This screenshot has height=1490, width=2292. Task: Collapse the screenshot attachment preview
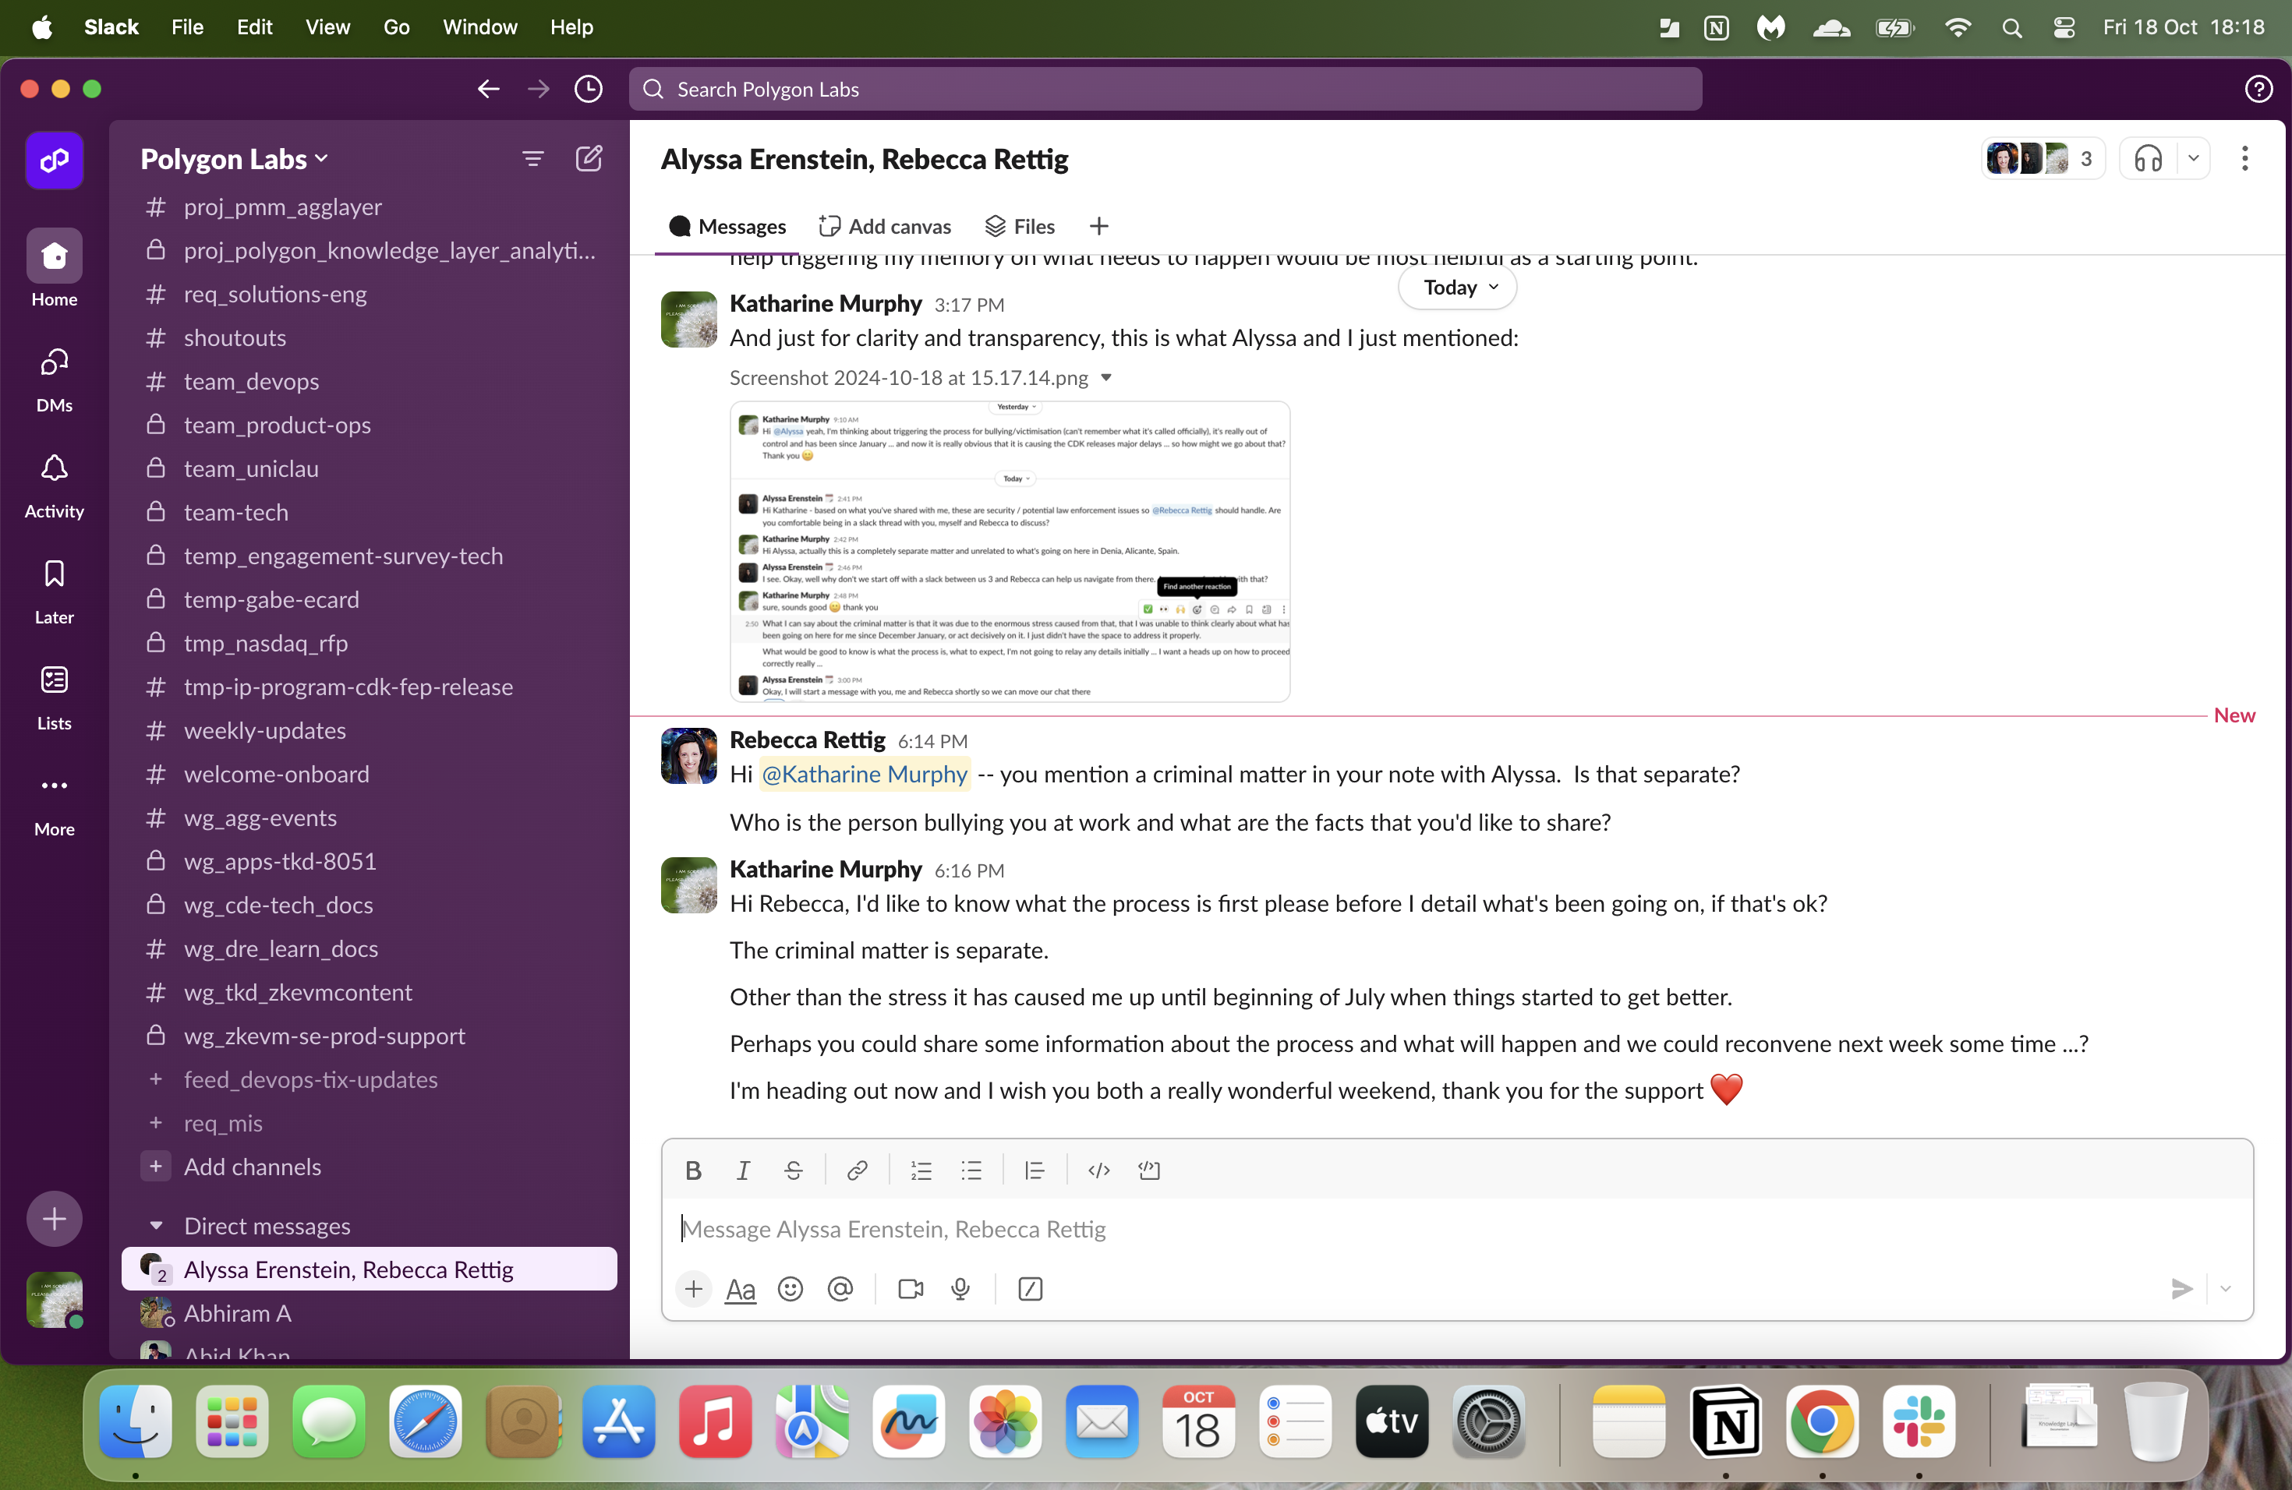click(x=1106, y=377)
